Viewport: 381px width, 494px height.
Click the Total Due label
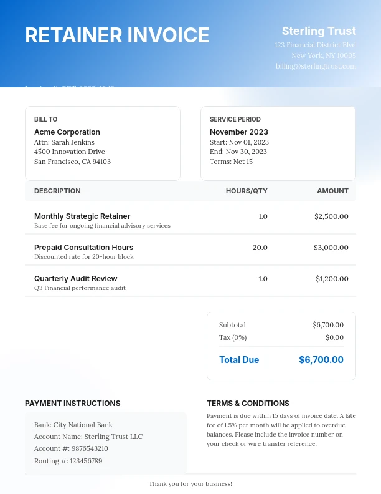click(x=239, y=360)
